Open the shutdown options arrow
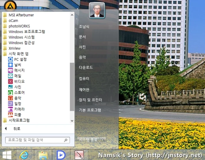 (103, 140)
